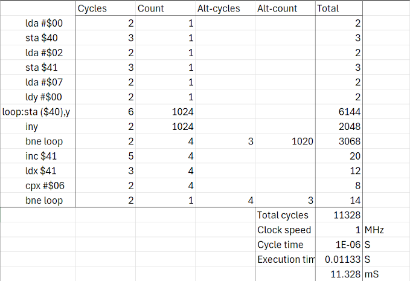Select cycles value 6 in loop:sta row
This screenshot has width=410, height=281.
[106, 112]
